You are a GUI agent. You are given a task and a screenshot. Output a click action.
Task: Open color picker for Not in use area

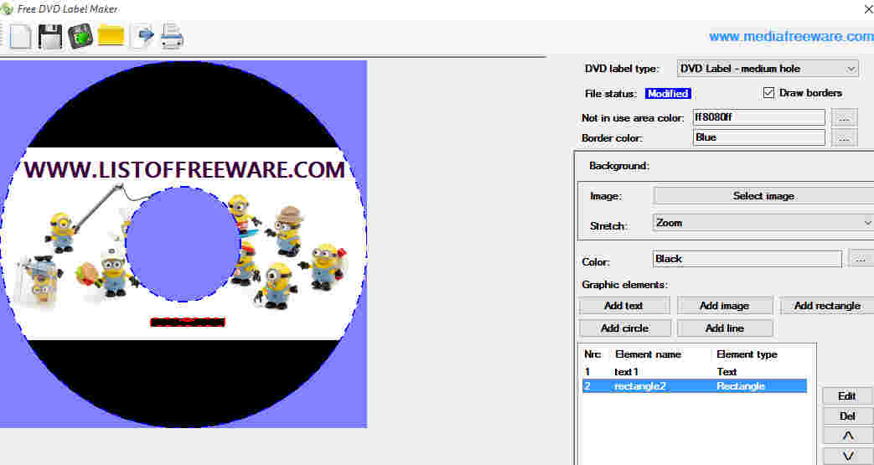pos(844,117)
